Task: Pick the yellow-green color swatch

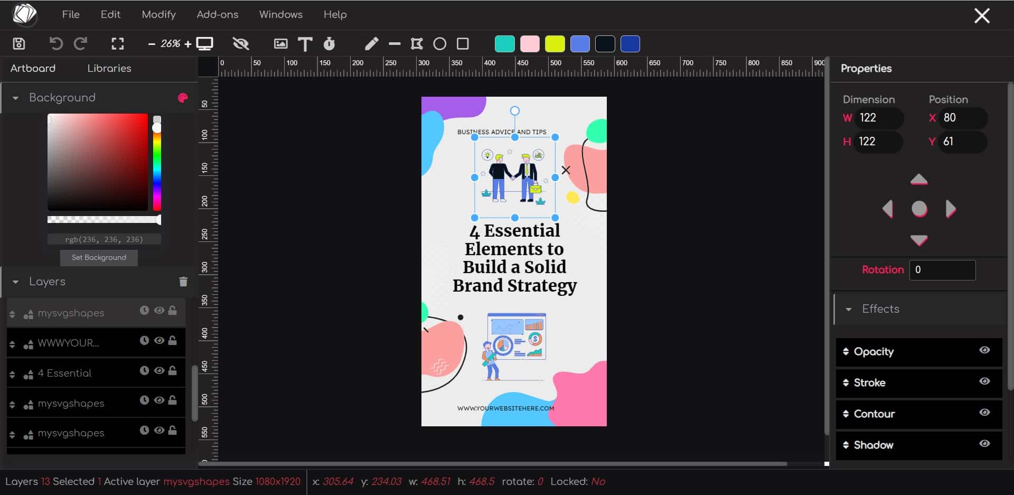Action: pyautogui.click(x=555, y=44)
